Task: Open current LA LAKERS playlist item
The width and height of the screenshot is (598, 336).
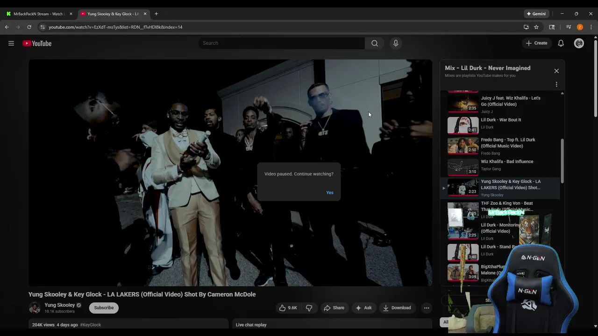Action: pyautogui.click(x=501, y=188)
